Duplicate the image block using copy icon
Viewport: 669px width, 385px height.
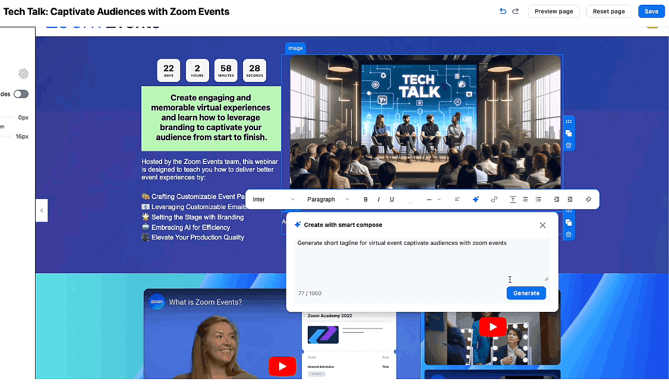(569, 133)
